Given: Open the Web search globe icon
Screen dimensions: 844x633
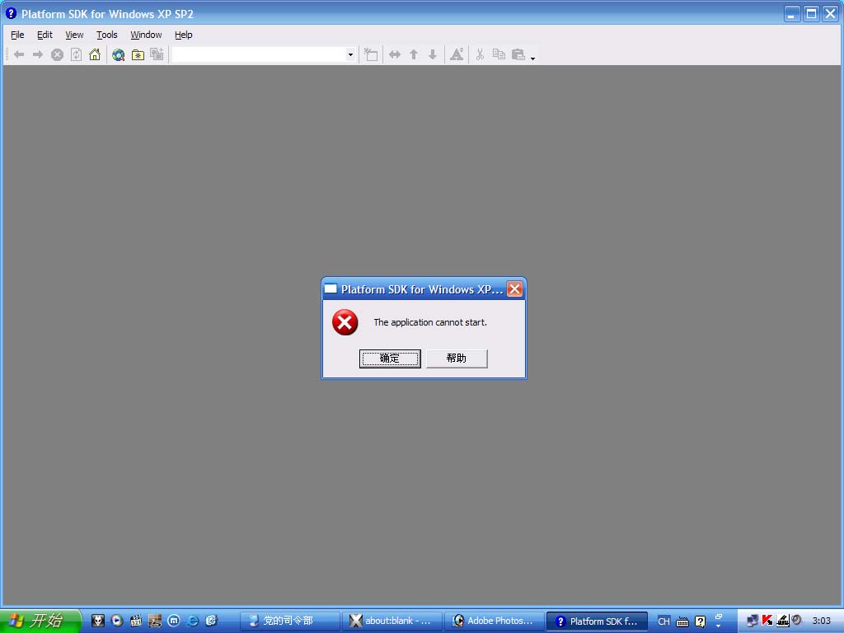Looking at the screenshot, I should pos(119,54).
